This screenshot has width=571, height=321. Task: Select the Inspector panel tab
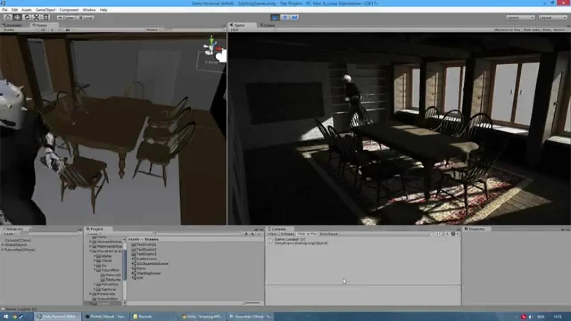(x=477, y=229)
